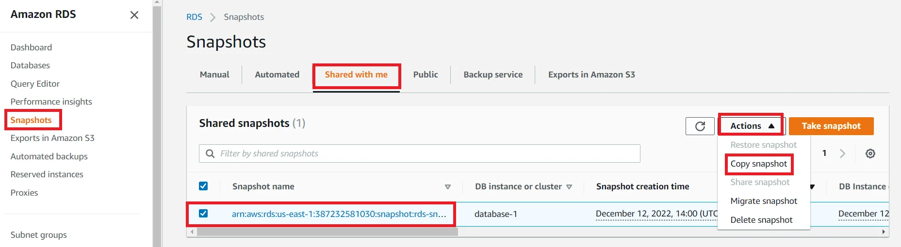Screen dimensions: 901x247
Task: Click the Take snapshot button
Action: pyautogui.click(x=831, y=126)
